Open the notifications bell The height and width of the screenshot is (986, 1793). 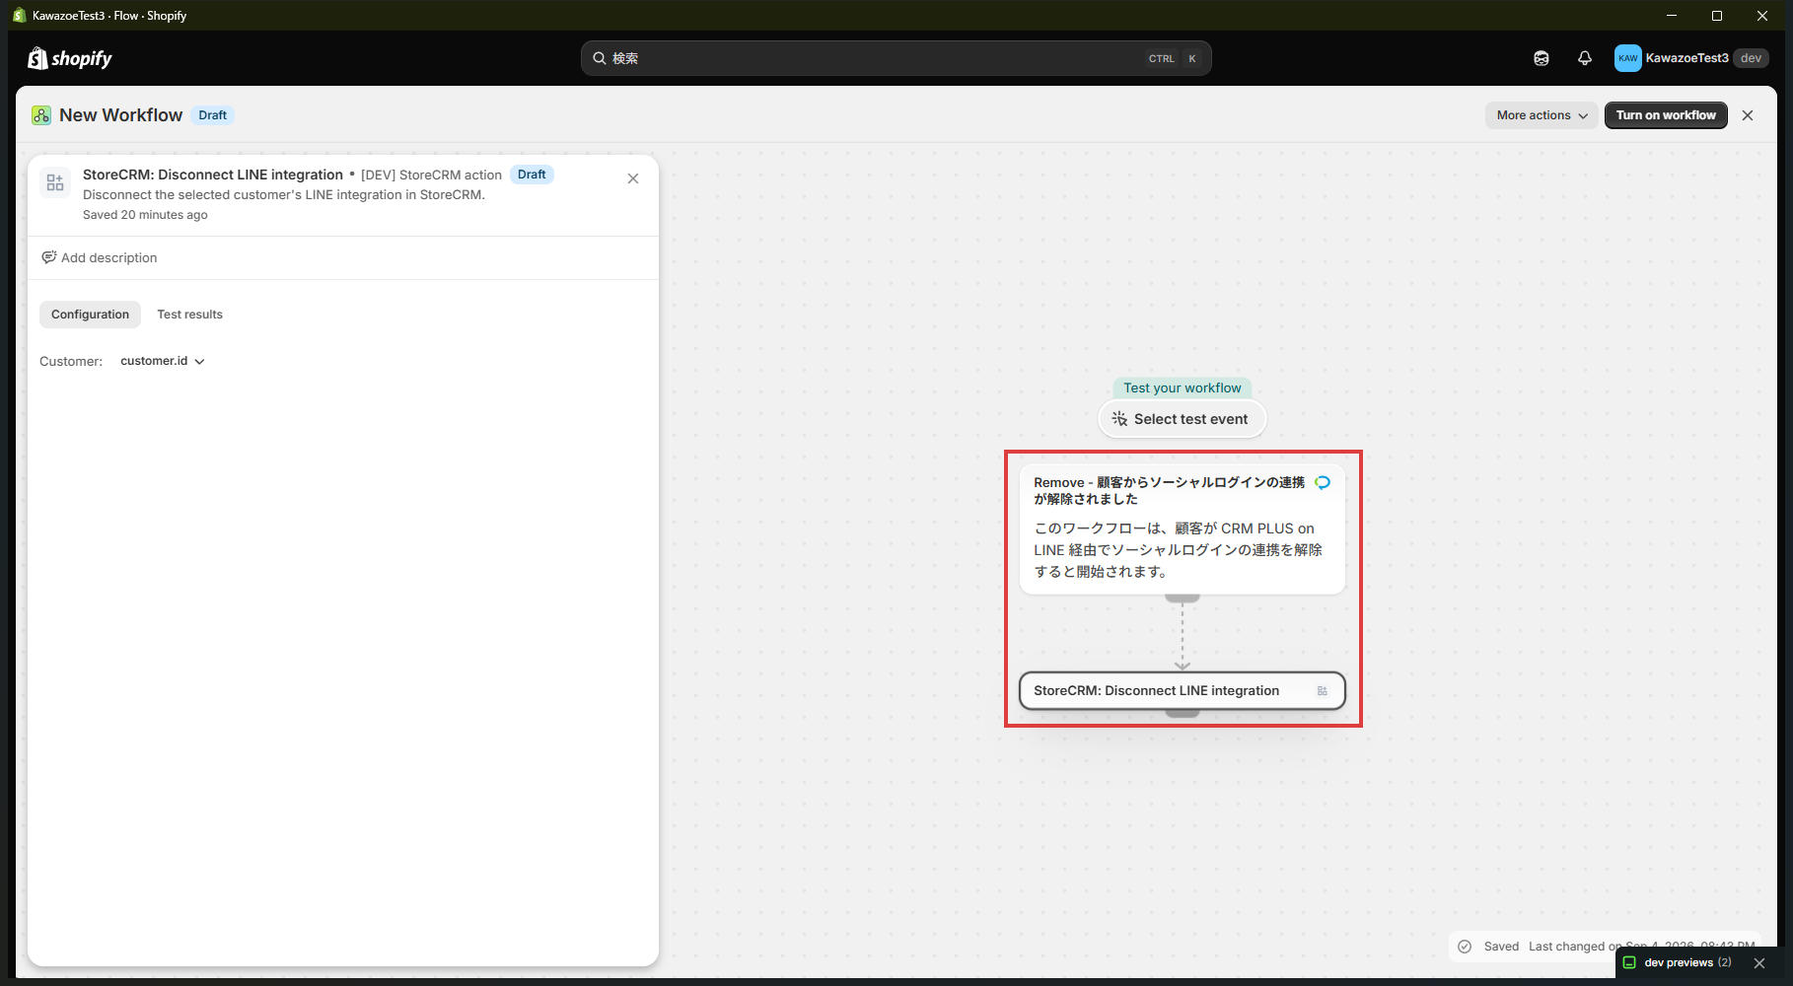point(1585,58)
